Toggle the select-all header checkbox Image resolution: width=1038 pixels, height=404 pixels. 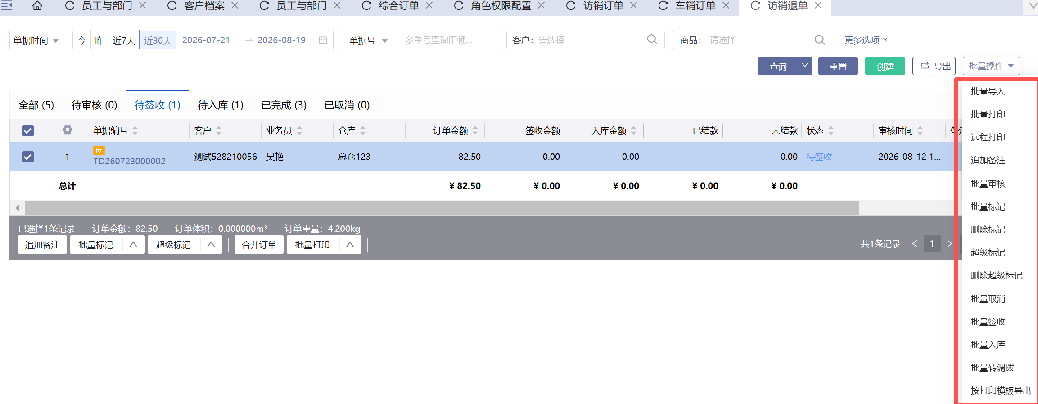(x=28, y=130)
